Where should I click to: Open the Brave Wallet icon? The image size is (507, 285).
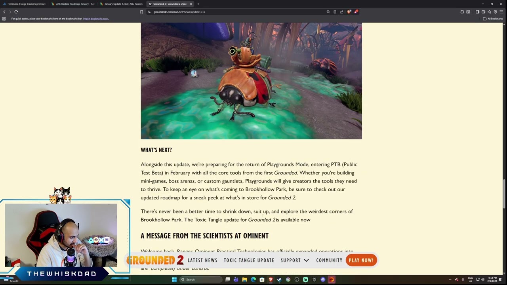pos(483,12)
